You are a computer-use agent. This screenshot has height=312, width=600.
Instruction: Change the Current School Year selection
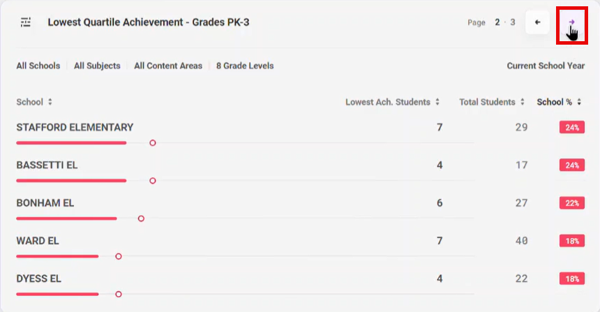(546, 66)
